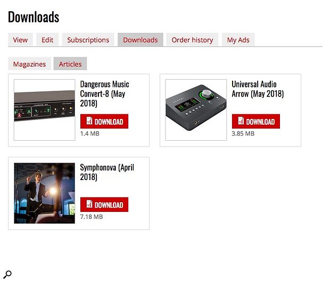Open the Universal Audio Arrow (May 2018) title

click(x=258, y=89)
